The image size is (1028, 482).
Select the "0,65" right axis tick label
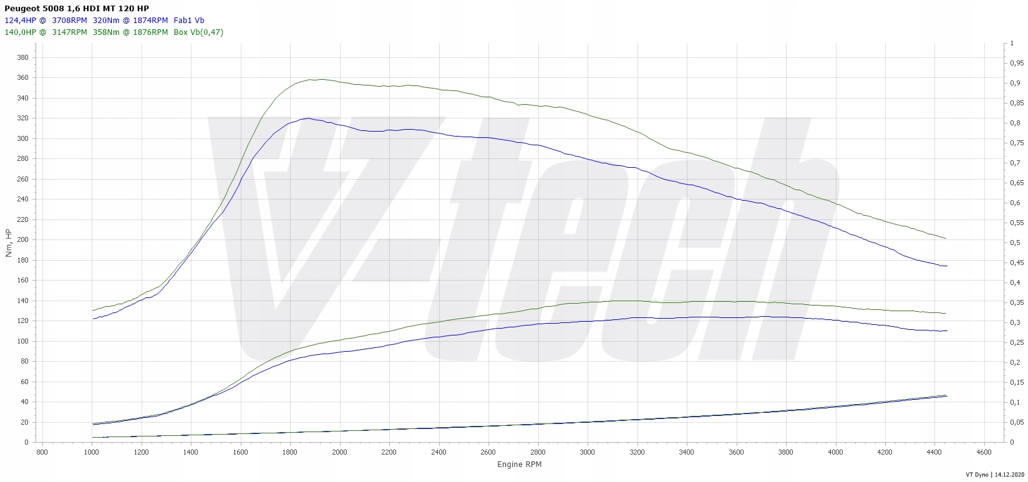click(x=1017, y=183)
